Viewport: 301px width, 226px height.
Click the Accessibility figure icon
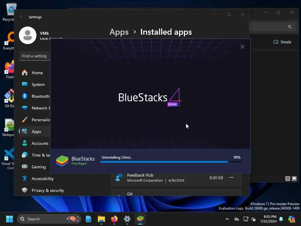point(25,178)
